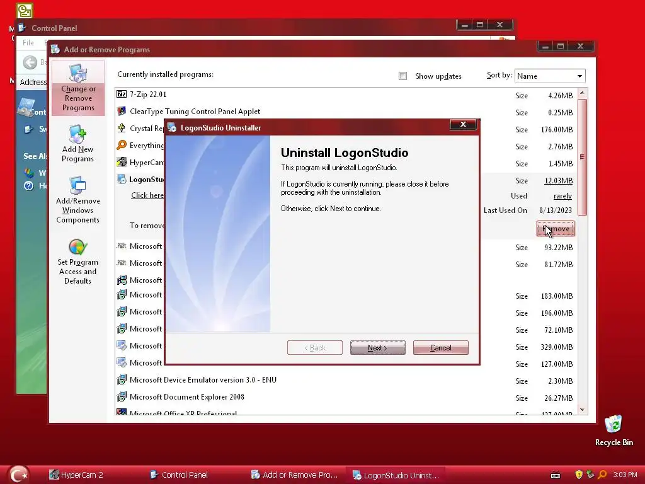Click Next in LogonStudio Uninstaller
The height and width of the screenshot is (484, 645).
[378, 348]
